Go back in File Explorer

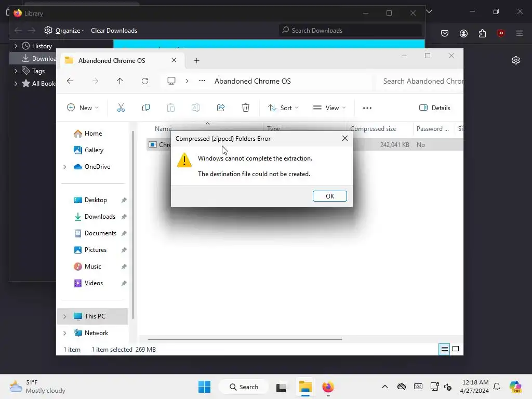coord(70,81)
